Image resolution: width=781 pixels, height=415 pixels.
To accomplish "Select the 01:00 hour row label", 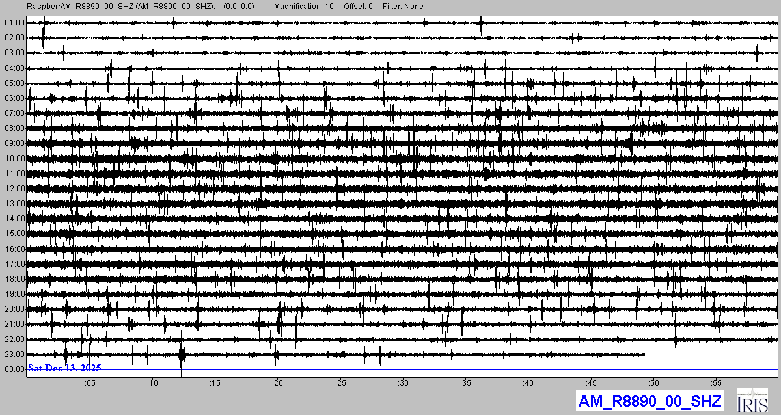I will click(14, 23).
